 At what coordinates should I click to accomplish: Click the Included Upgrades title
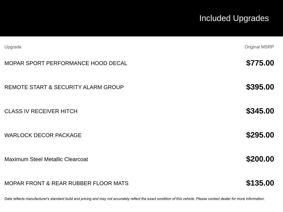pyautogui.click(x=234, y=18)
